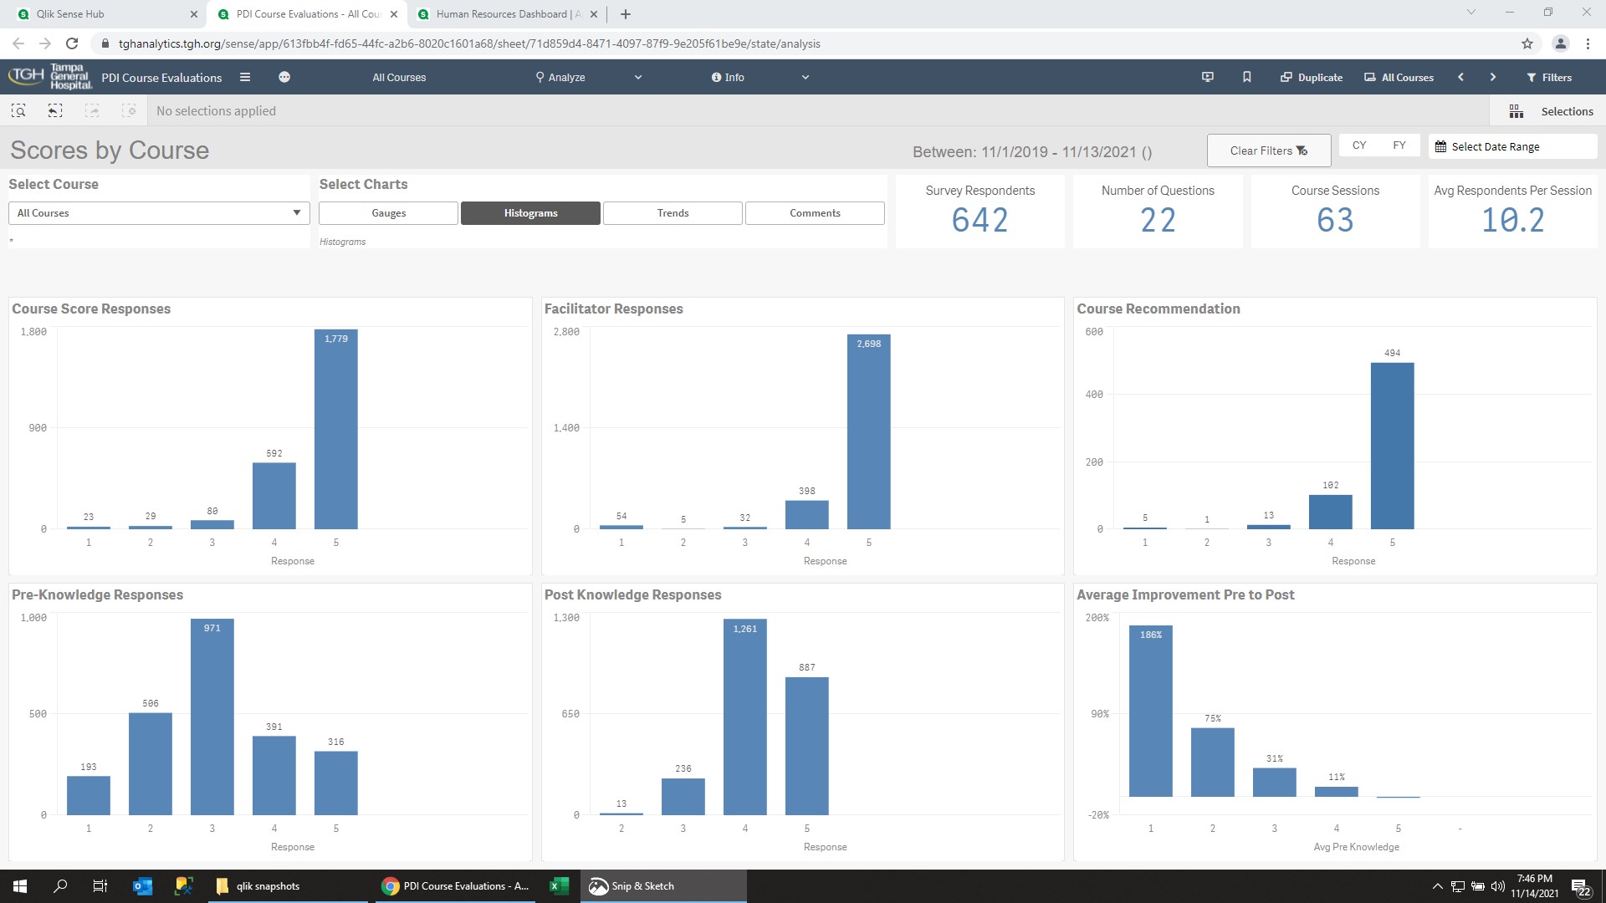Screen dimensions: 1606x903
Task: Expand the Select Course dropdown
Action: click(x=297, y=213)
